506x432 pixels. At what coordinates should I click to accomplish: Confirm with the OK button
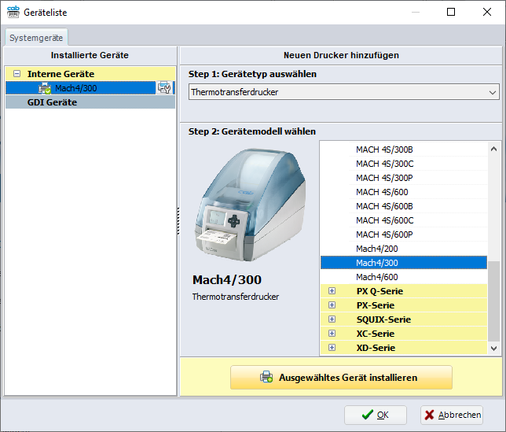[x=375, y=415]
